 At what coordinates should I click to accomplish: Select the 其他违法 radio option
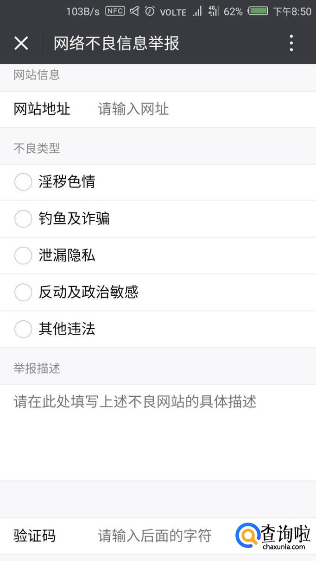[x=23, y=329]
